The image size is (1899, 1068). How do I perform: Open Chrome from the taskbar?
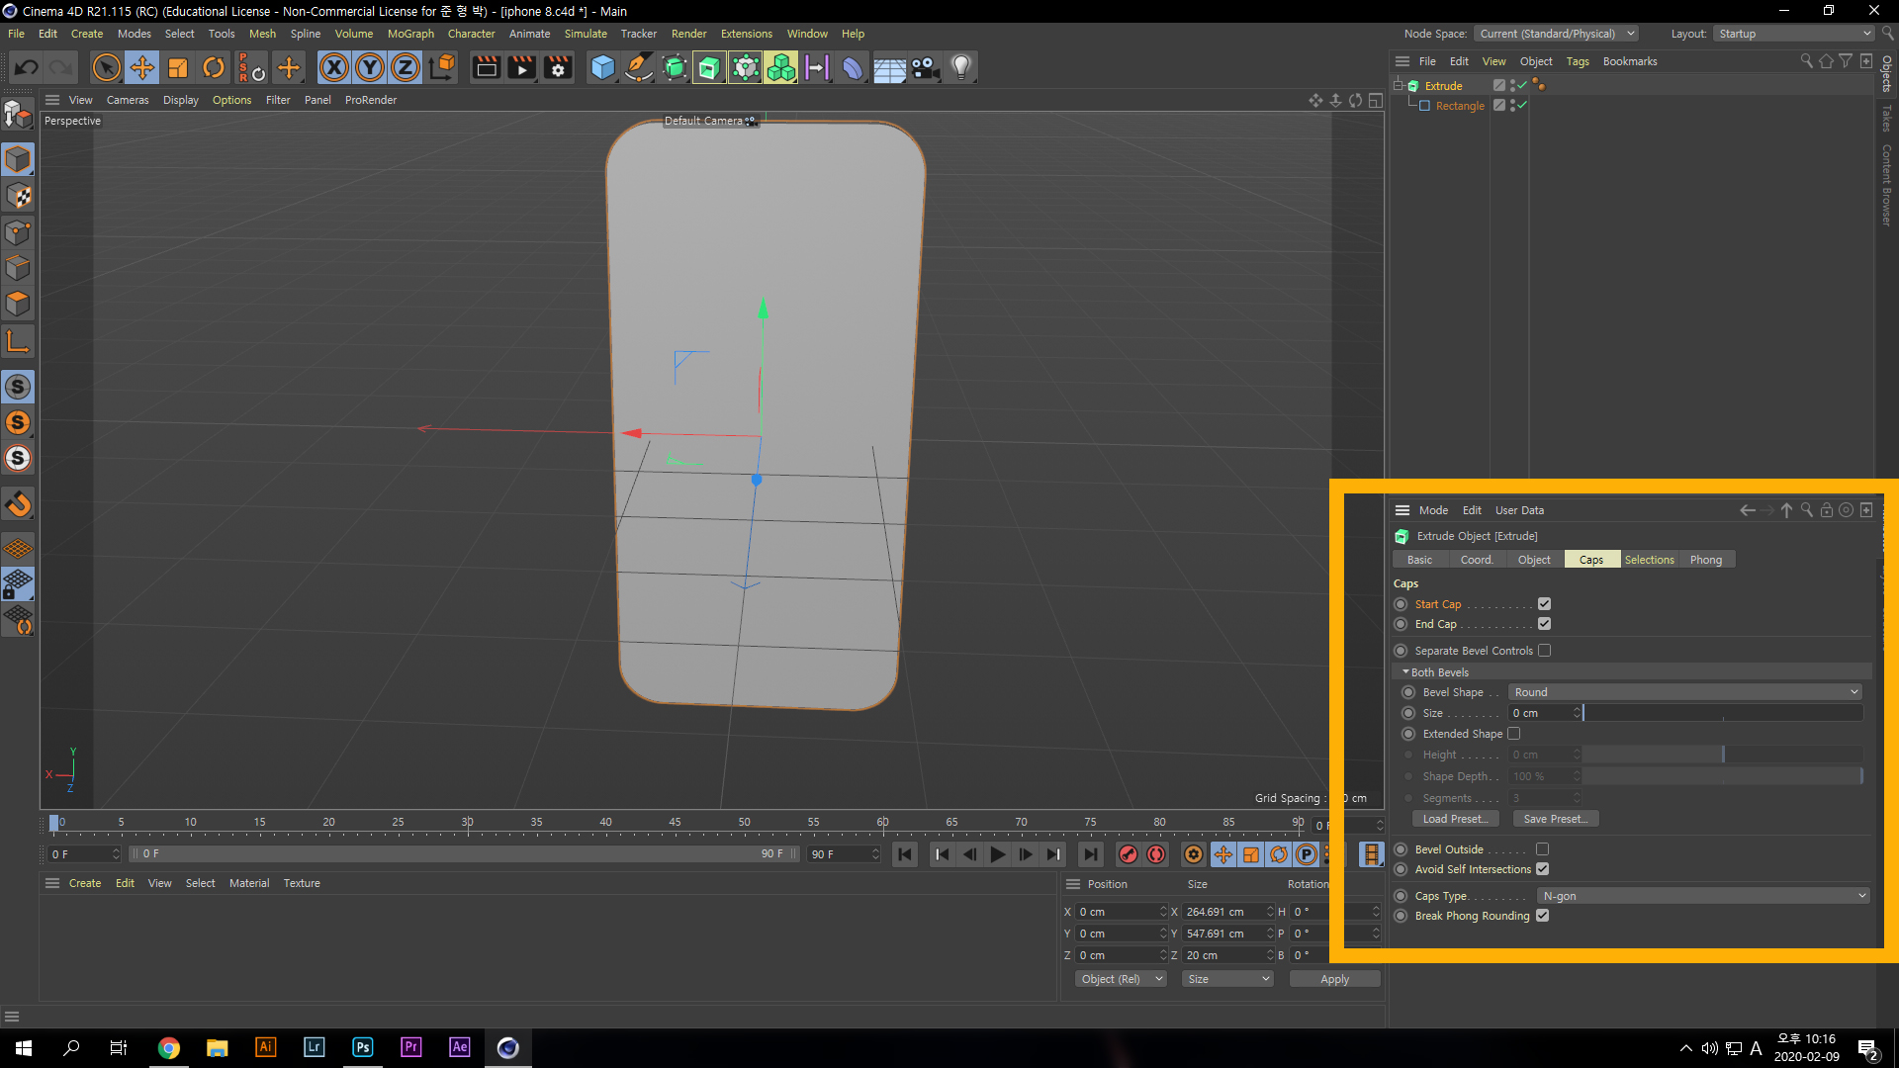tap(168, 1047)
